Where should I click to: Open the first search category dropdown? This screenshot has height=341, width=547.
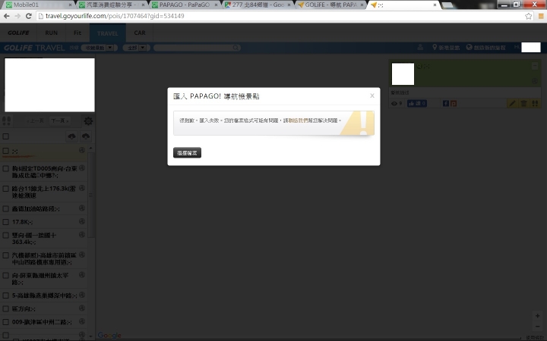[99, 48]
